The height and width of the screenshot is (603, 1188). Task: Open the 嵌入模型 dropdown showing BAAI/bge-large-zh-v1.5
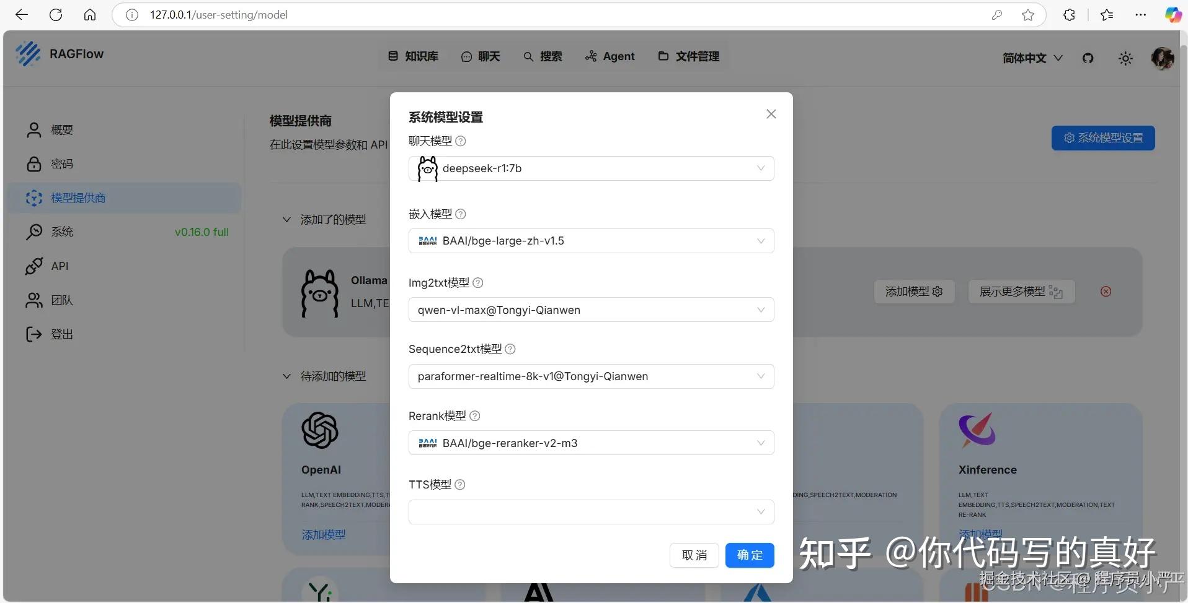pos(592,241)
